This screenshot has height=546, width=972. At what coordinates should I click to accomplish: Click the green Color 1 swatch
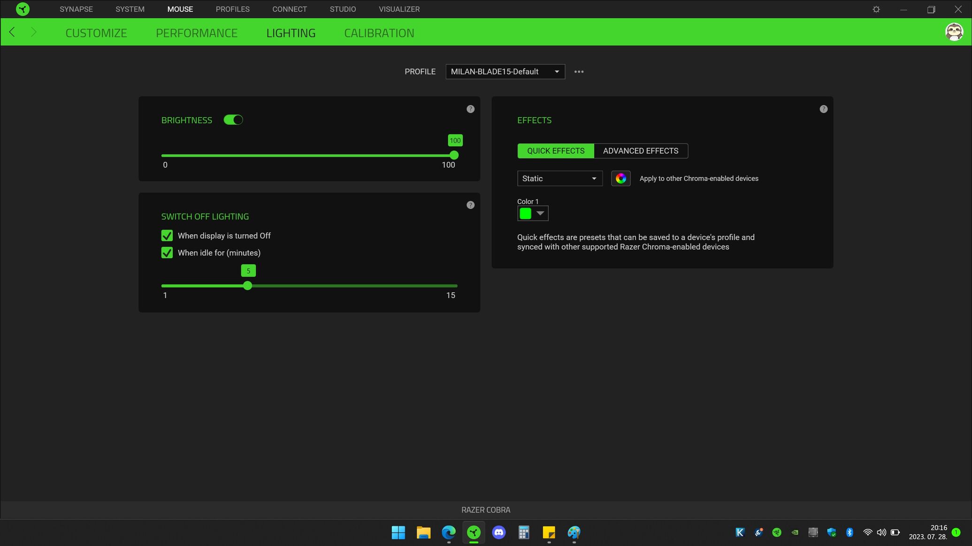pos(525,214)
